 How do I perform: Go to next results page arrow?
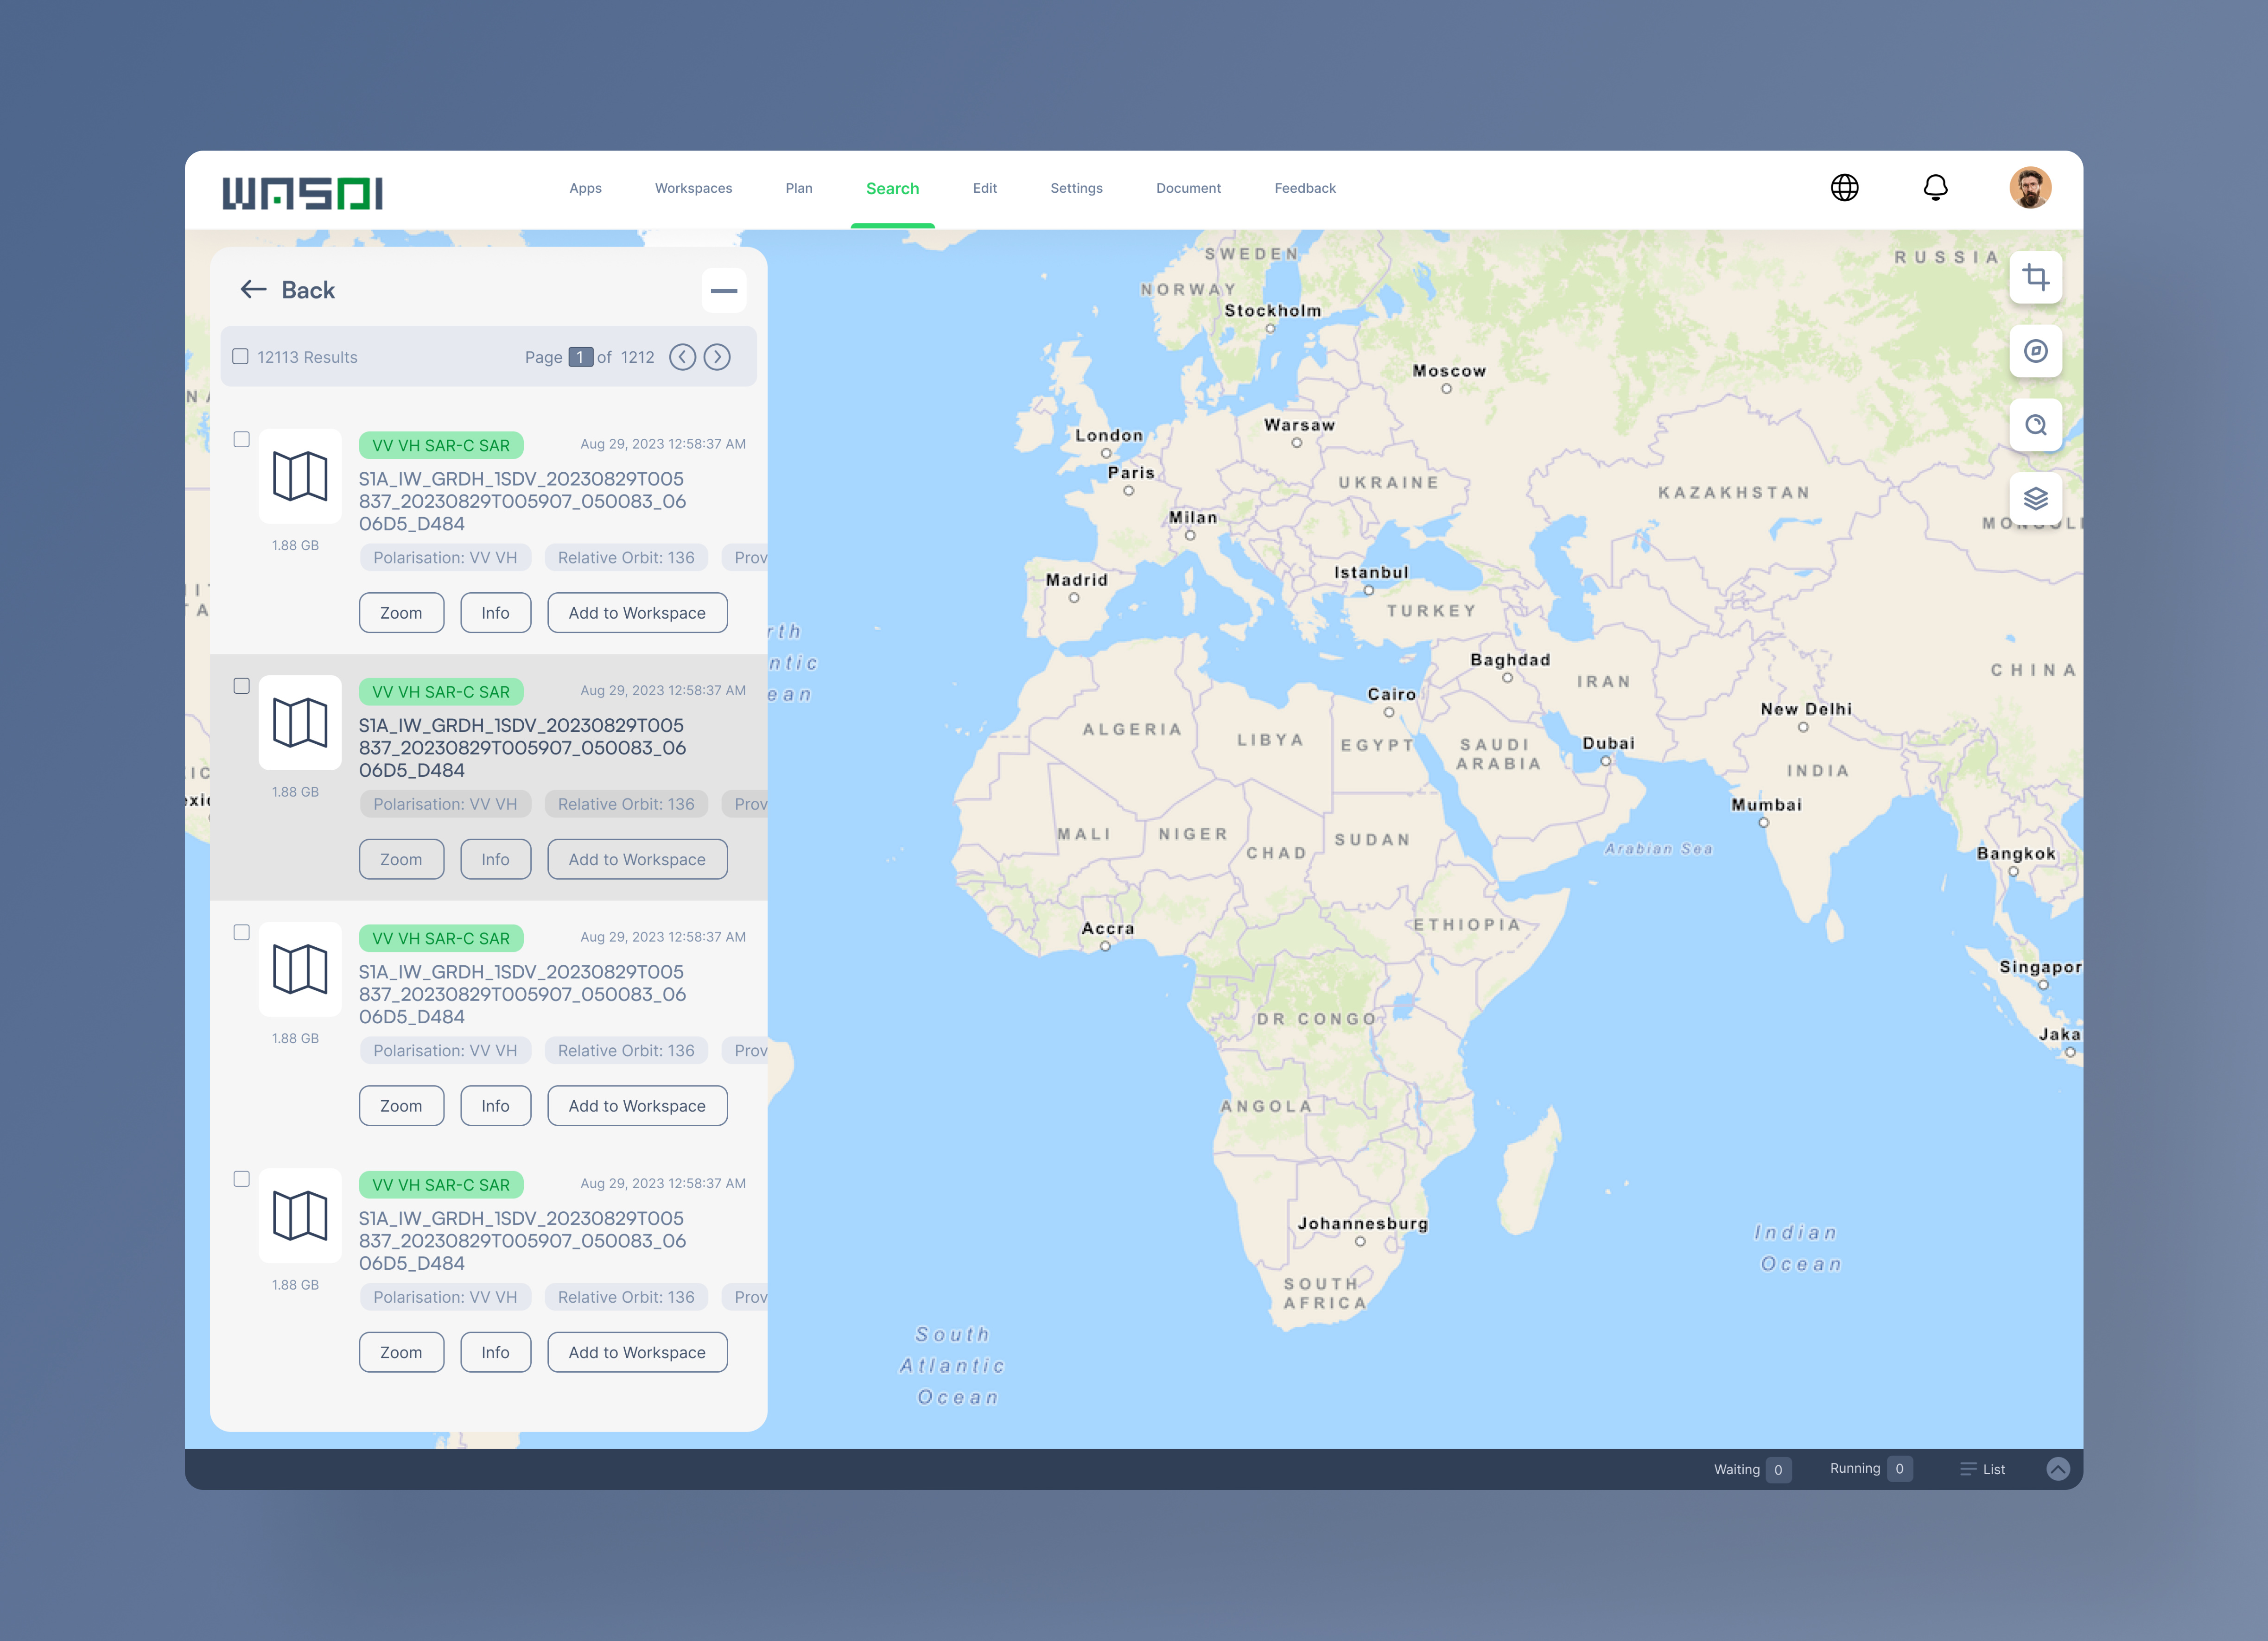[717, 357]
